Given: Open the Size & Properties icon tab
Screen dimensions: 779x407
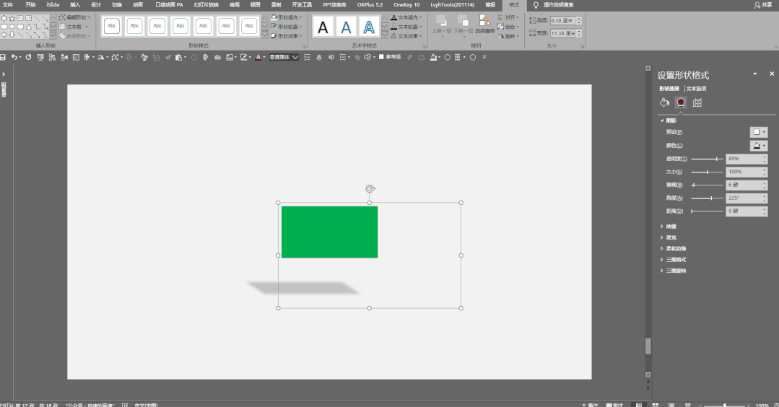Looking at the screenshot, I should pyautogui.click(x=697, y=102).
